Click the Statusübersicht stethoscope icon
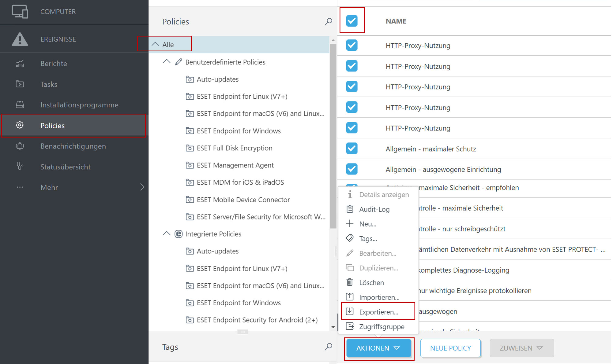Image resolution: width=613 pixels, height=364 pixels. point(20,167)
